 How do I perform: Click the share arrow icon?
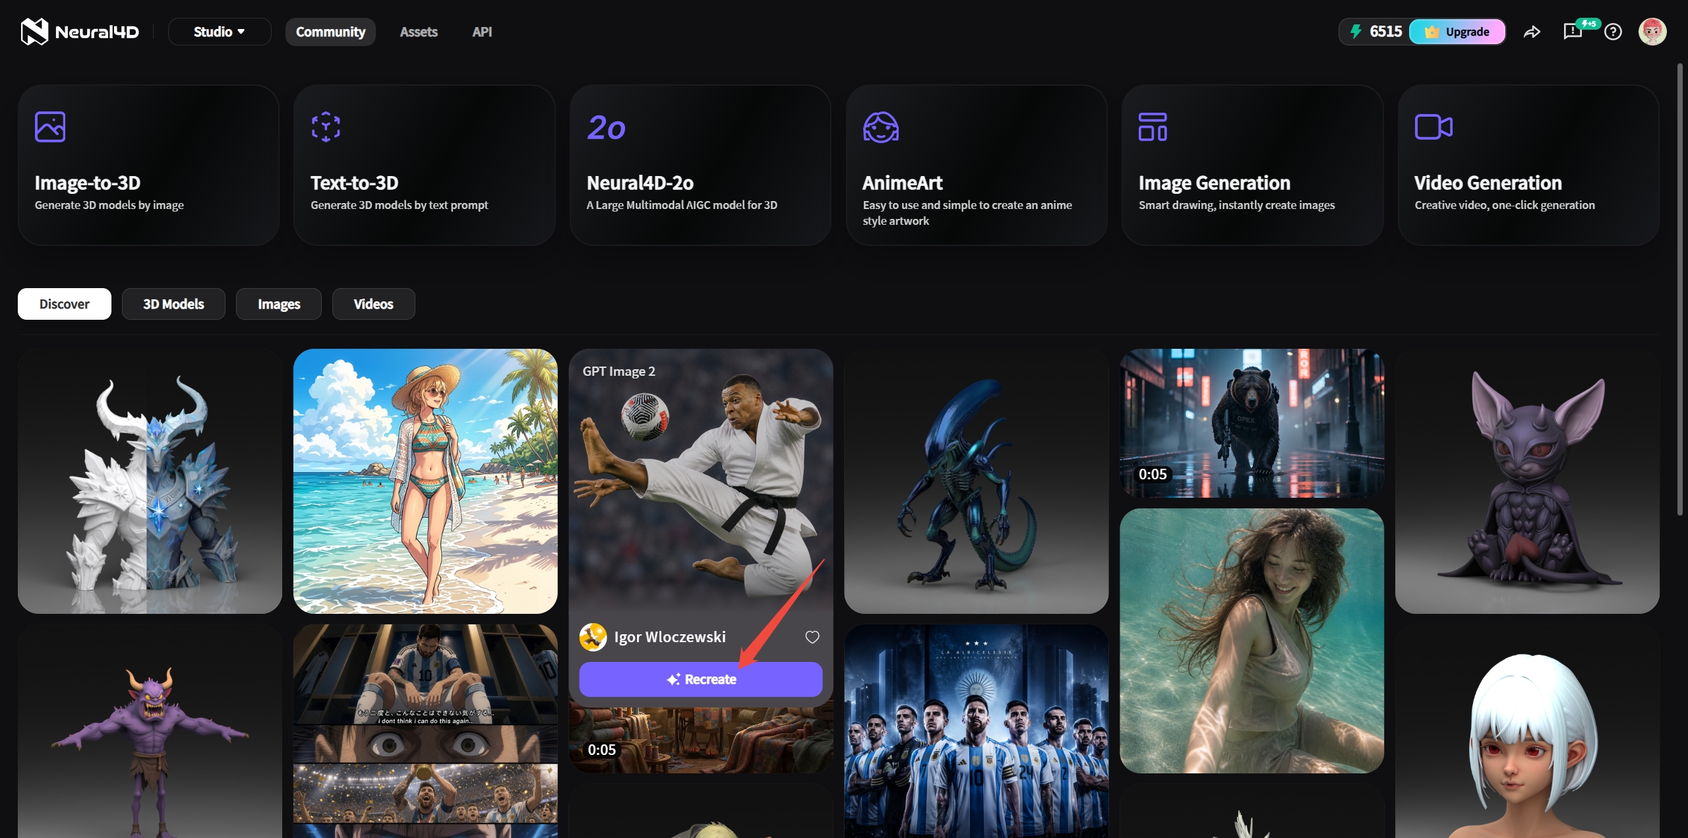(1532, 32)
